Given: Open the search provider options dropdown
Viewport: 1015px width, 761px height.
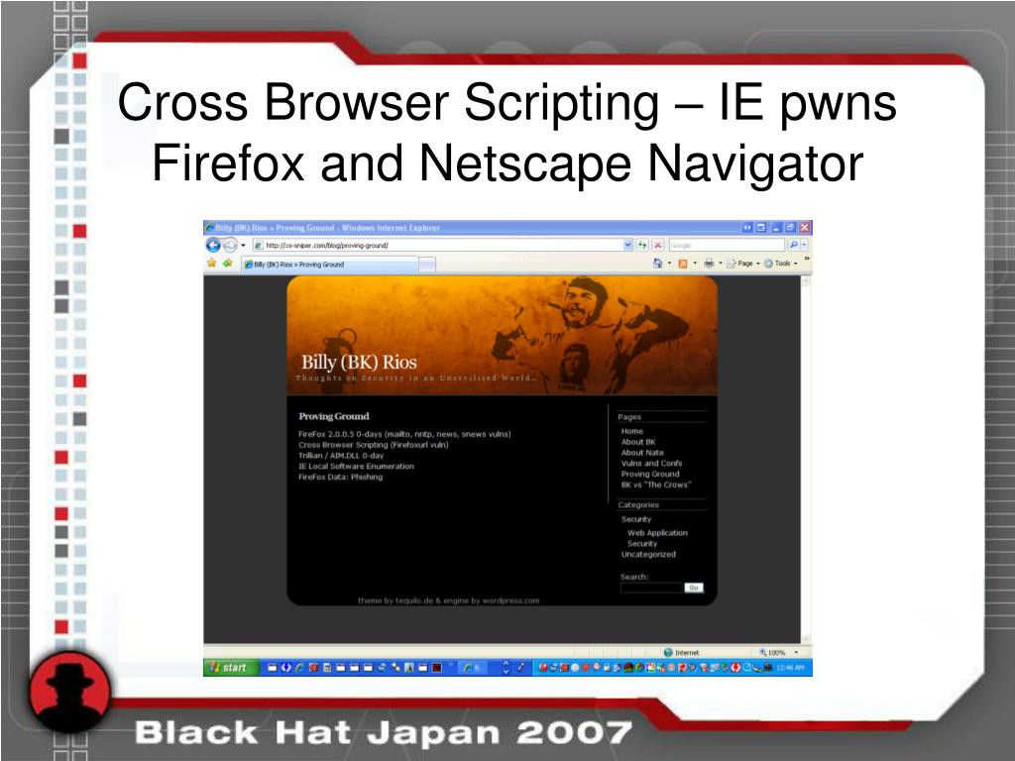Looking at the screenshot, I should click(805, 246).
